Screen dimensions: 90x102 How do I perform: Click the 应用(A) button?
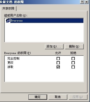78,97
